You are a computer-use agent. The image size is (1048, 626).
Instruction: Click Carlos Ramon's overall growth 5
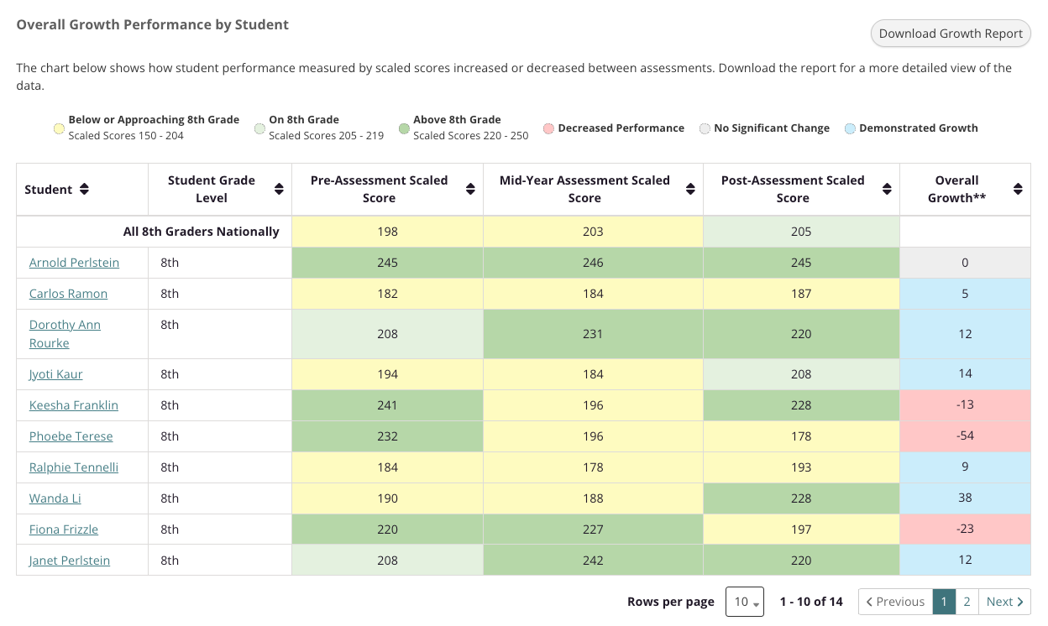pyautogui.click(x=965, y=294)
